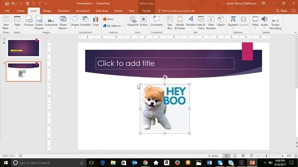Click the Cortana search box
The width and height of the screenshot is (298, 167).
click(48, 163)
